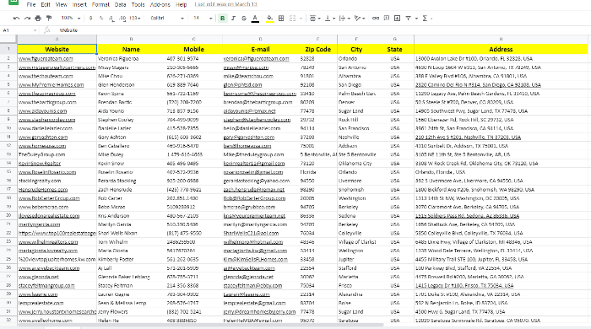Toggle bold formatting
The height and width of the screenshot is (329, 591).
tap(222, 18)
